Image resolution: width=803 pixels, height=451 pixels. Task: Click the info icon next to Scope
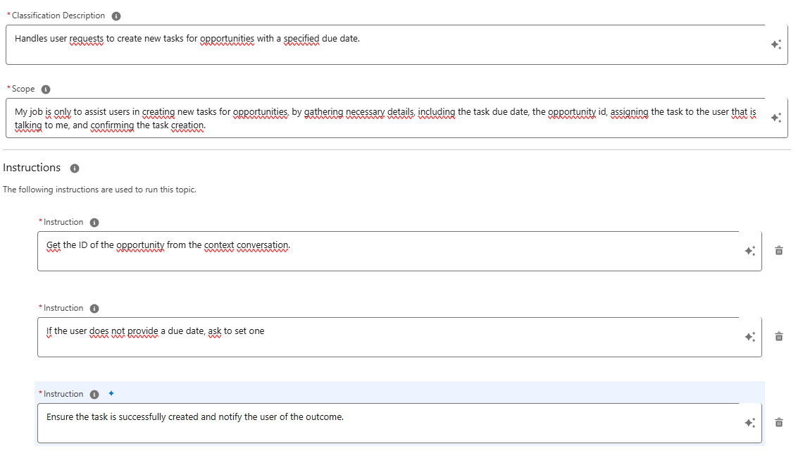tap(46, 89)
